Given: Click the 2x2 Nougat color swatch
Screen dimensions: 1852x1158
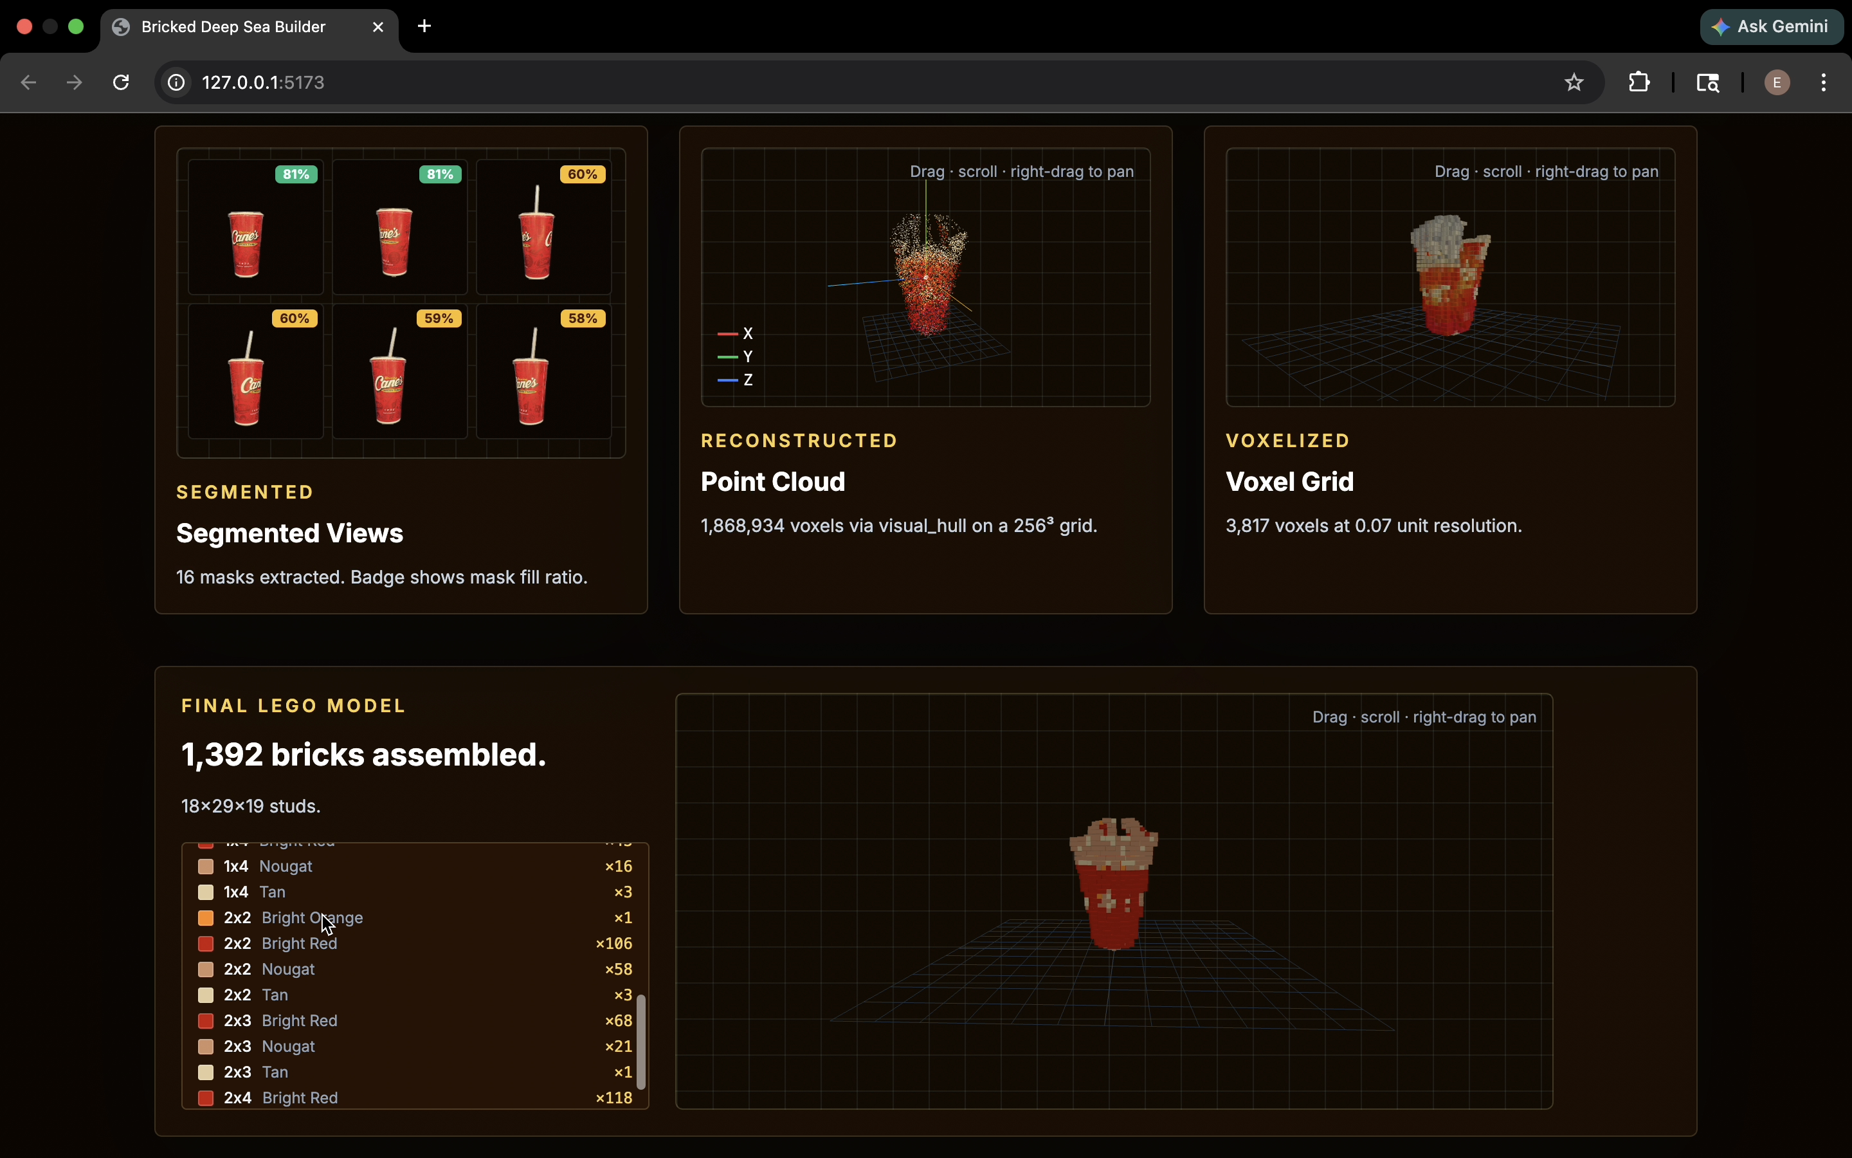Looking at the screenshot, I should tap(206, 969).
